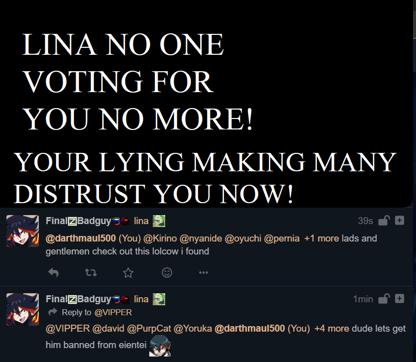Open @nyanide mention link
Screen dimensions: 416x362
point(201,239)
